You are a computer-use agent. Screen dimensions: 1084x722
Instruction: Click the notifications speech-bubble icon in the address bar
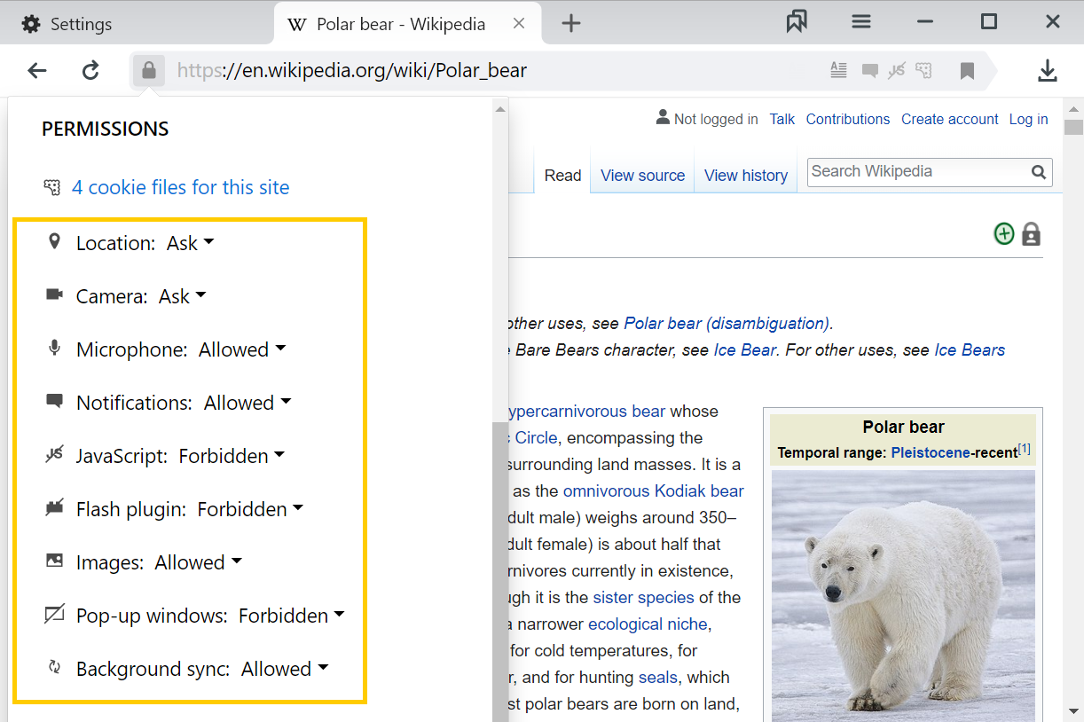pyautogui.click(x=870, y=71)
